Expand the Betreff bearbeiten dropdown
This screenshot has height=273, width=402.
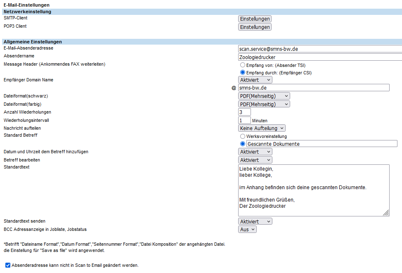coord(255,160)
